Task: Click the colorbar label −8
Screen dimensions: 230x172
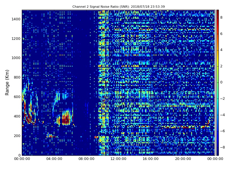Action: [222, 147]
